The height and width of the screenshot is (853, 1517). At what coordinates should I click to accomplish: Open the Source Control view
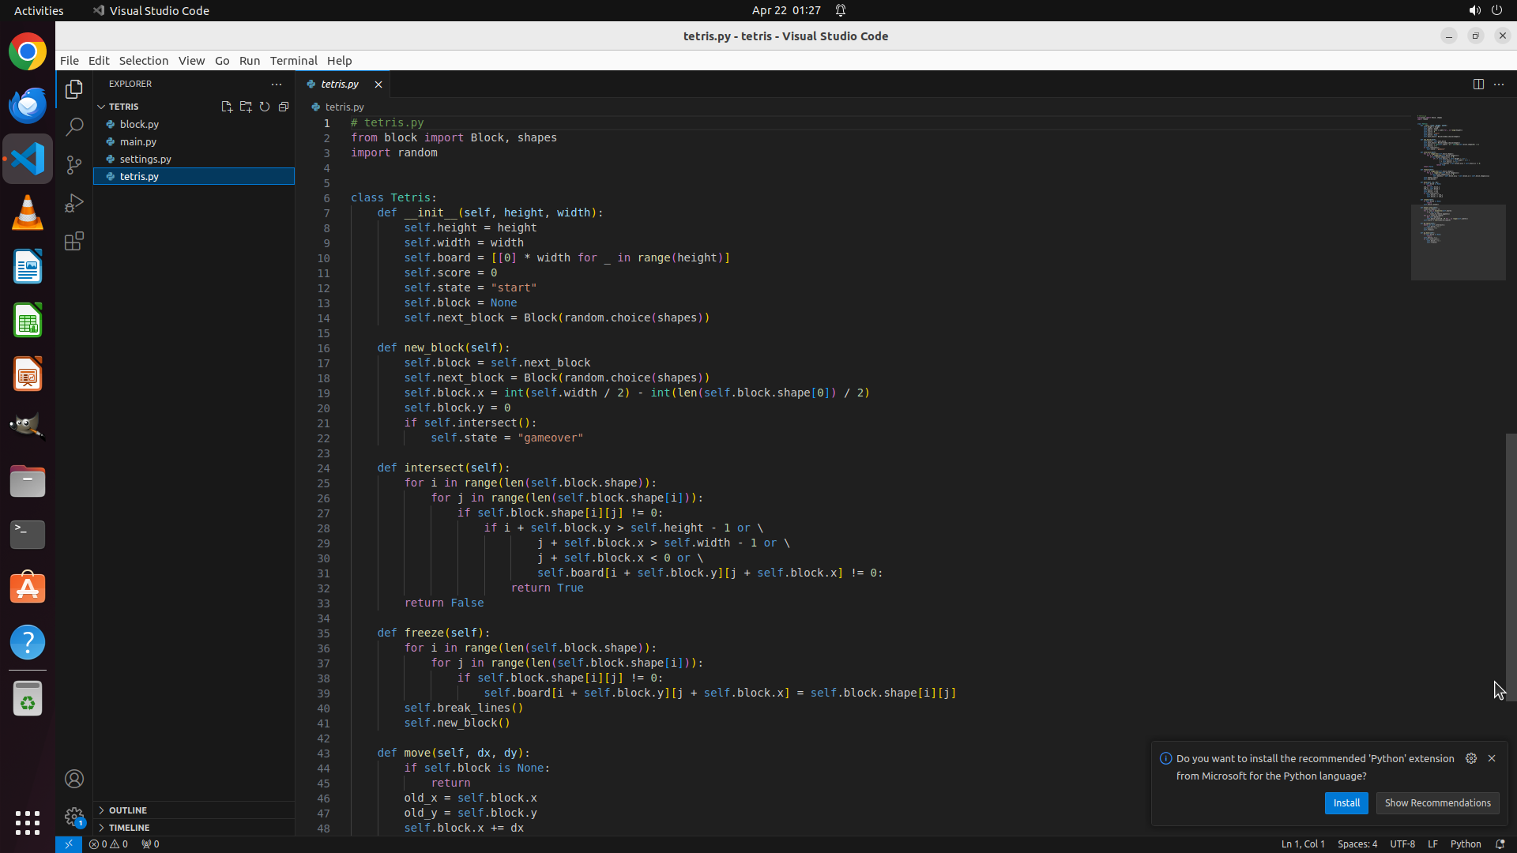74,164
